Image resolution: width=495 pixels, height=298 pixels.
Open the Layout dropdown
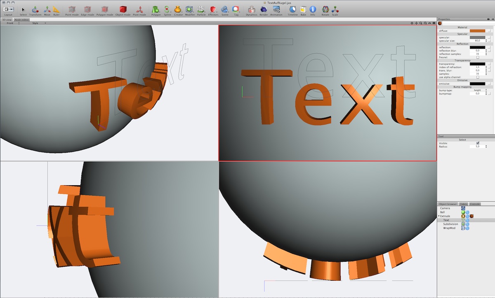[x=8, y=9]
